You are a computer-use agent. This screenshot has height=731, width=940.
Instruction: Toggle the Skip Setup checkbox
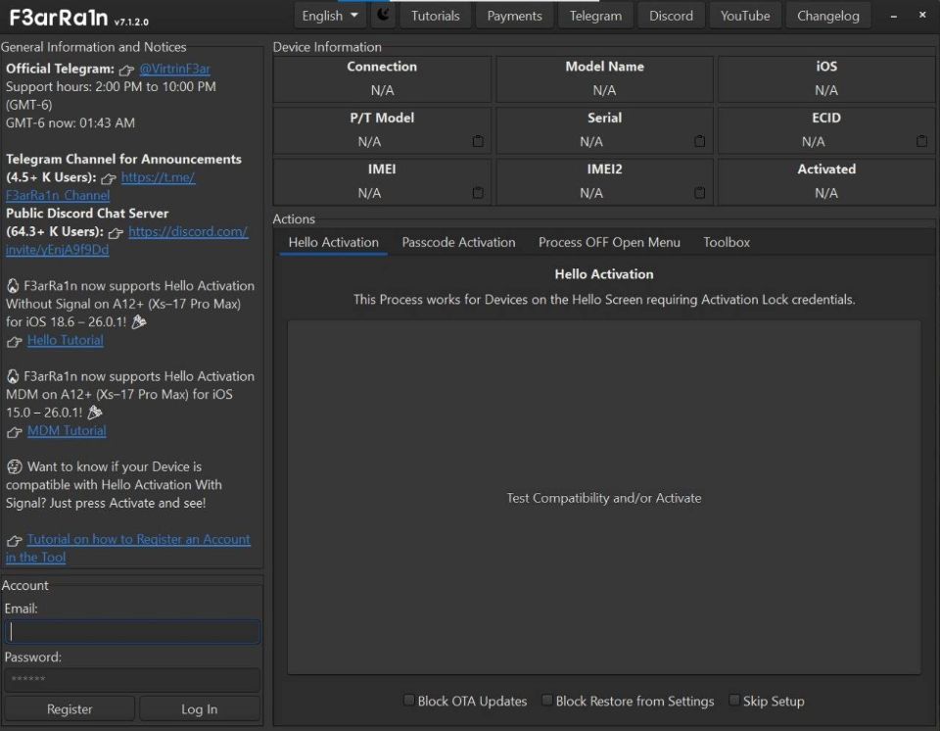tap(733, 700)
